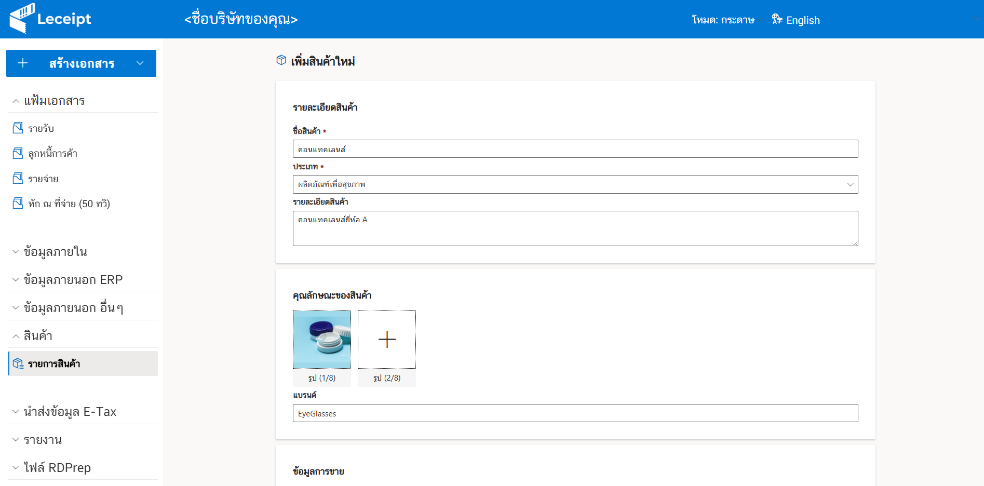The image size is (984, 486).
Task: Expand the สร้างเอกสาร dropdown chevron
Action: (x=140, y=63)
